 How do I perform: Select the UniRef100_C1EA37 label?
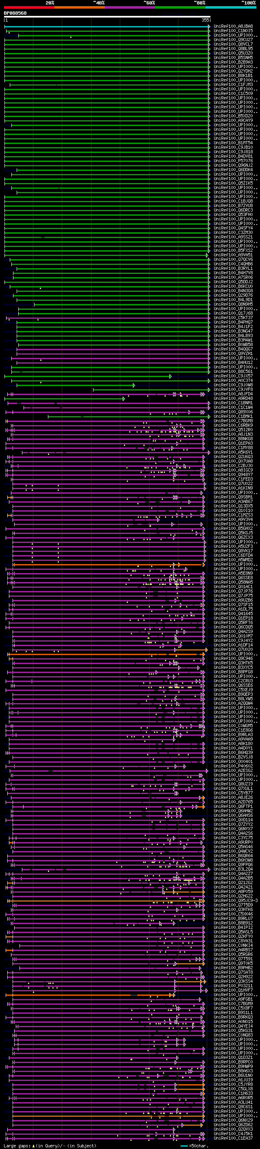pyautogui.click(x=233, y=1138)
